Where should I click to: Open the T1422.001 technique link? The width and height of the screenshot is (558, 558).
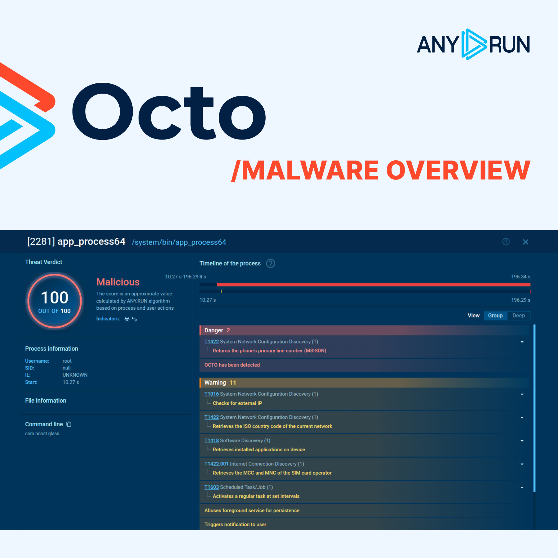click(x=216, y=464)
